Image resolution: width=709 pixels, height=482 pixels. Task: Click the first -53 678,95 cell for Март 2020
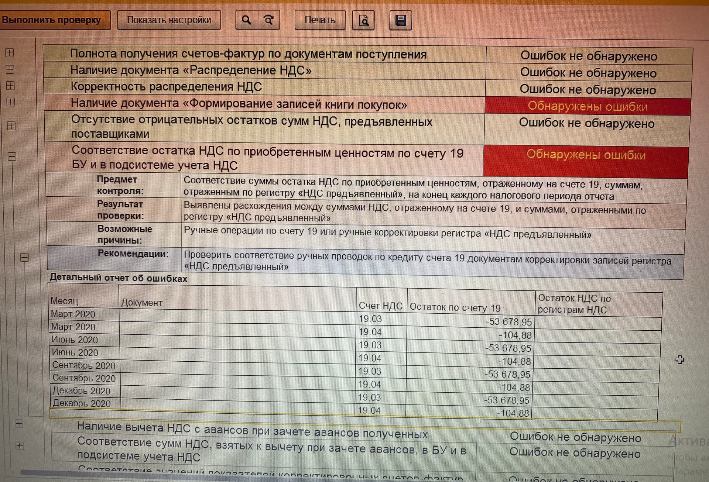[508, 322]
